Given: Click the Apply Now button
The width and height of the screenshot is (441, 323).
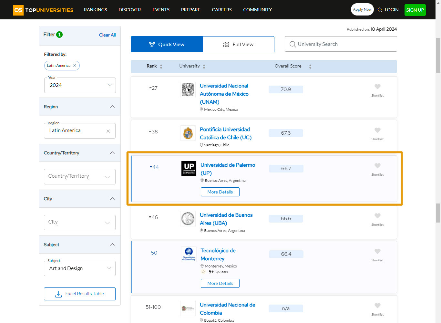Looking at the screenshot, I should tap(362, 9).
